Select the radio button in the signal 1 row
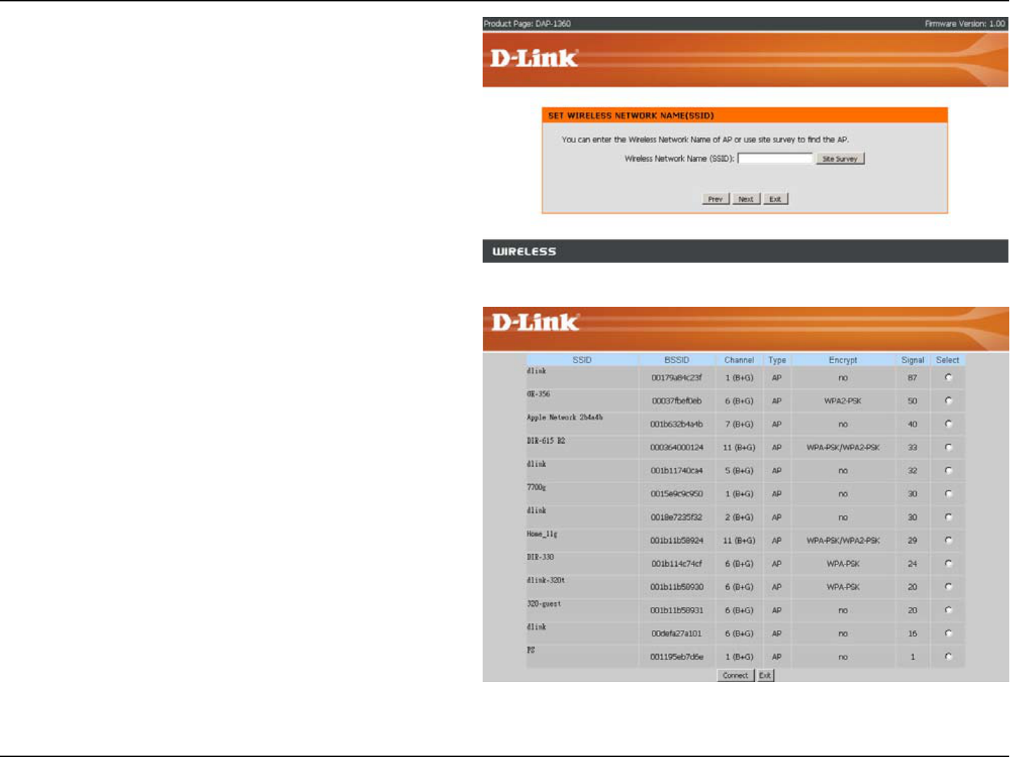 coord(948,656)
